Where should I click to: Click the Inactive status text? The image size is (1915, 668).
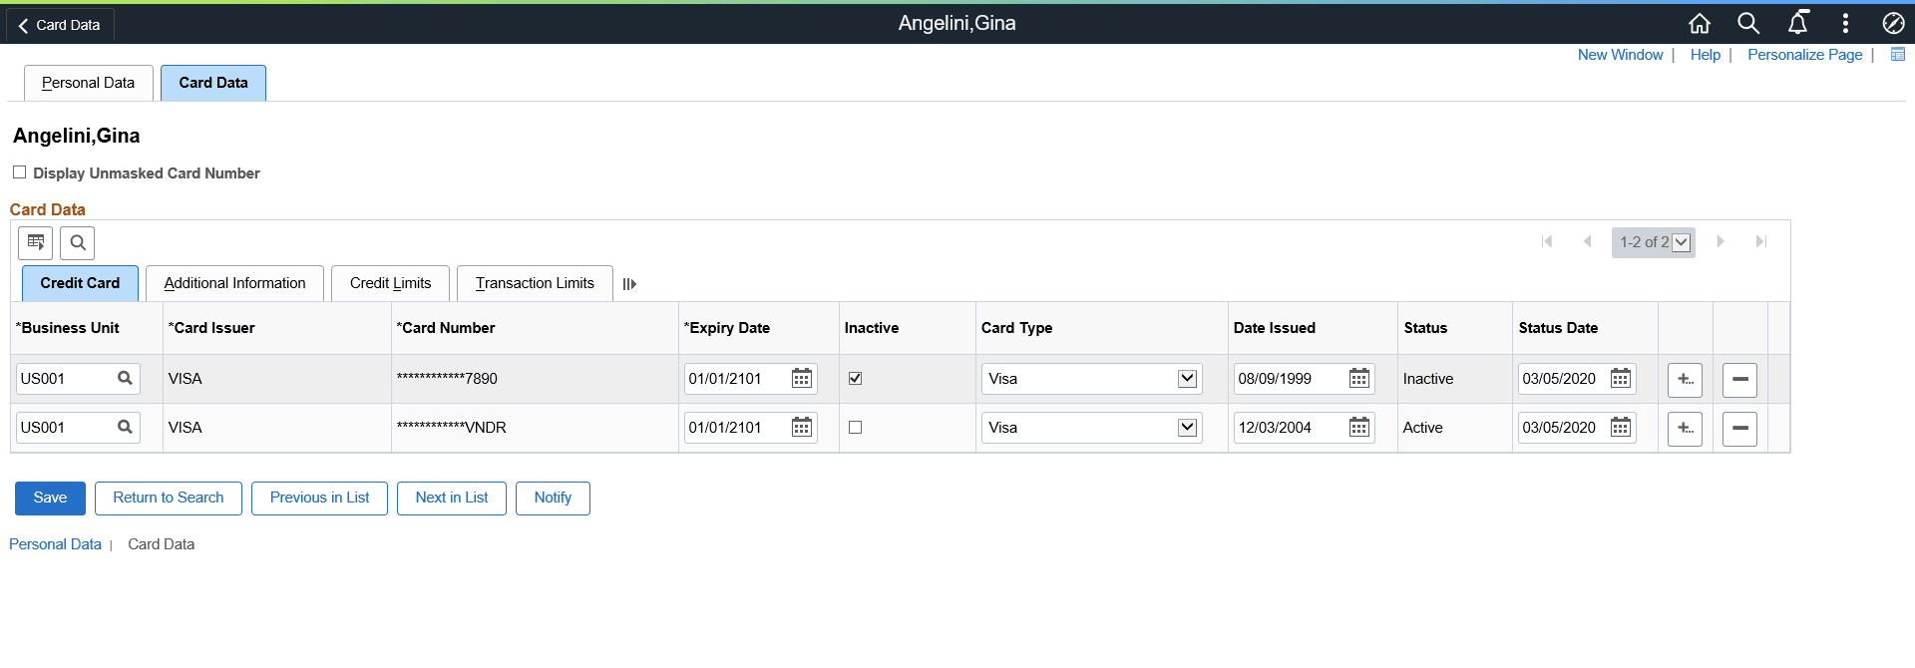(1428, 379)
